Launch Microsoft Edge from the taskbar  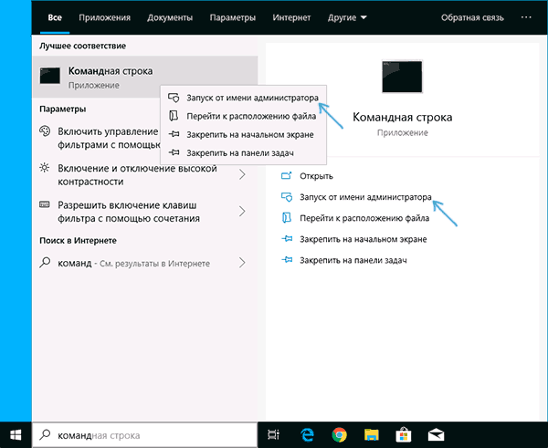pos(307,434)
